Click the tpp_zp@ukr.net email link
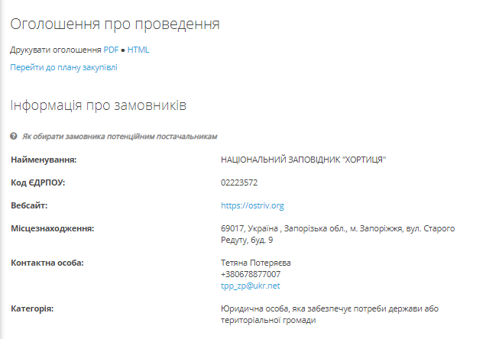486x339 pixels. 250,286
